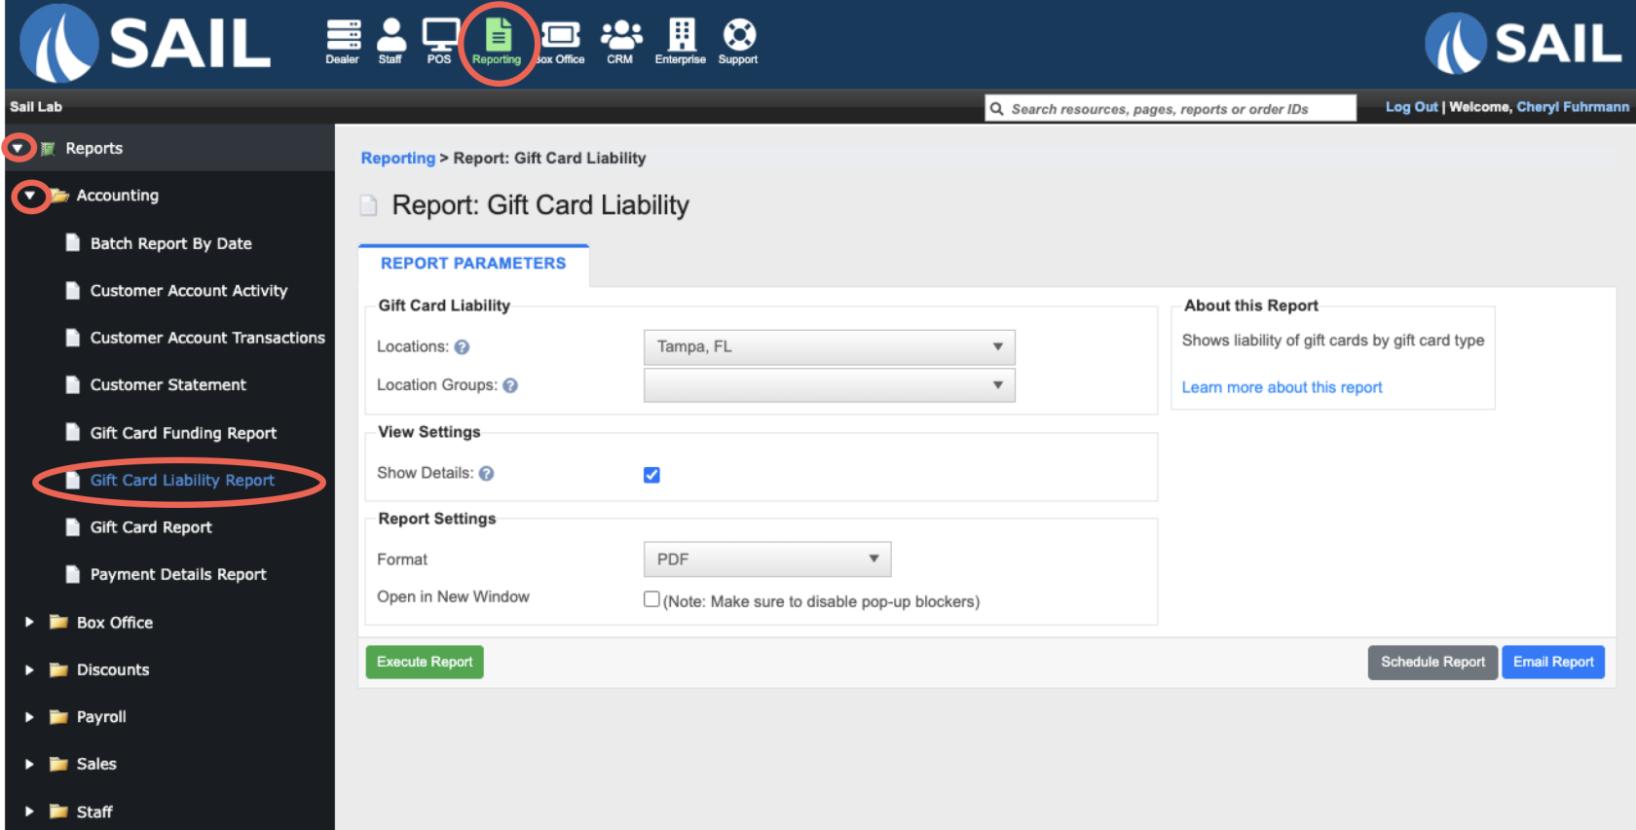1636x830 pixels.
Task: Click the Email Report button
Action: (1553, 663)
